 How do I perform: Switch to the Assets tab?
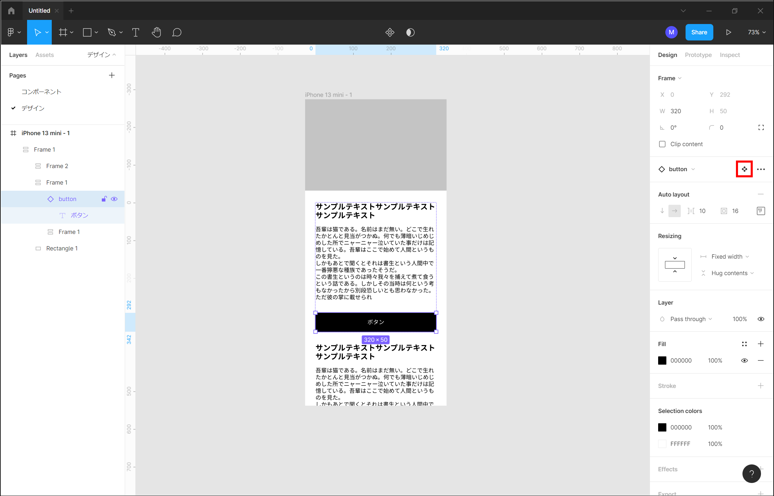point(45,55)
